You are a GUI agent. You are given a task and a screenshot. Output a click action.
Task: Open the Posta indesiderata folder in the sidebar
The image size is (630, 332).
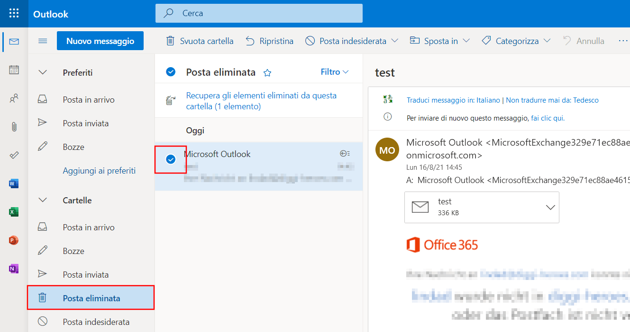pos(91,322)
